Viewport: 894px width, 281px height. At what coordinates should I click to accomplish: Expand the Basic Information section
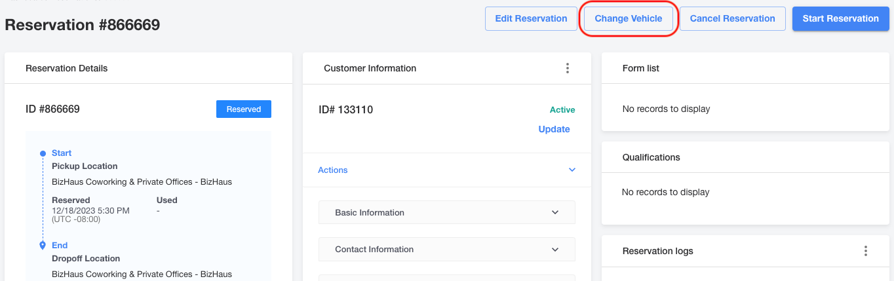(447, 212)
